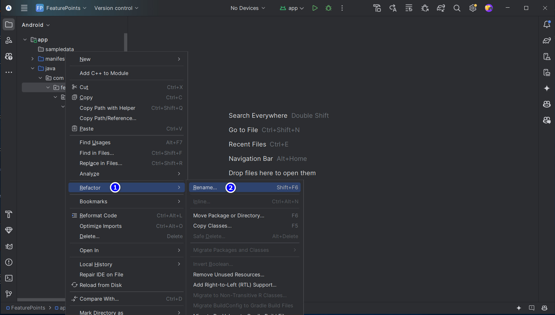Open the Notifications bell panel
555x315 pixels.
click(547, 25)
